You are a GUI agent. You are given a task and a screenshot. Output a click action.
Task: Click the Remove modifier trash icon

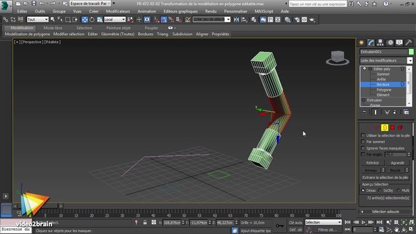395,112
